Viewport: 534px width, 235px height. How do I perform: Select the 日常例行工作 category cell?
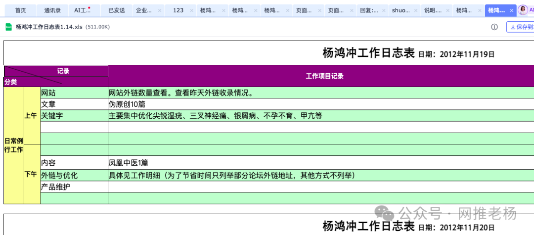[14, 145]
